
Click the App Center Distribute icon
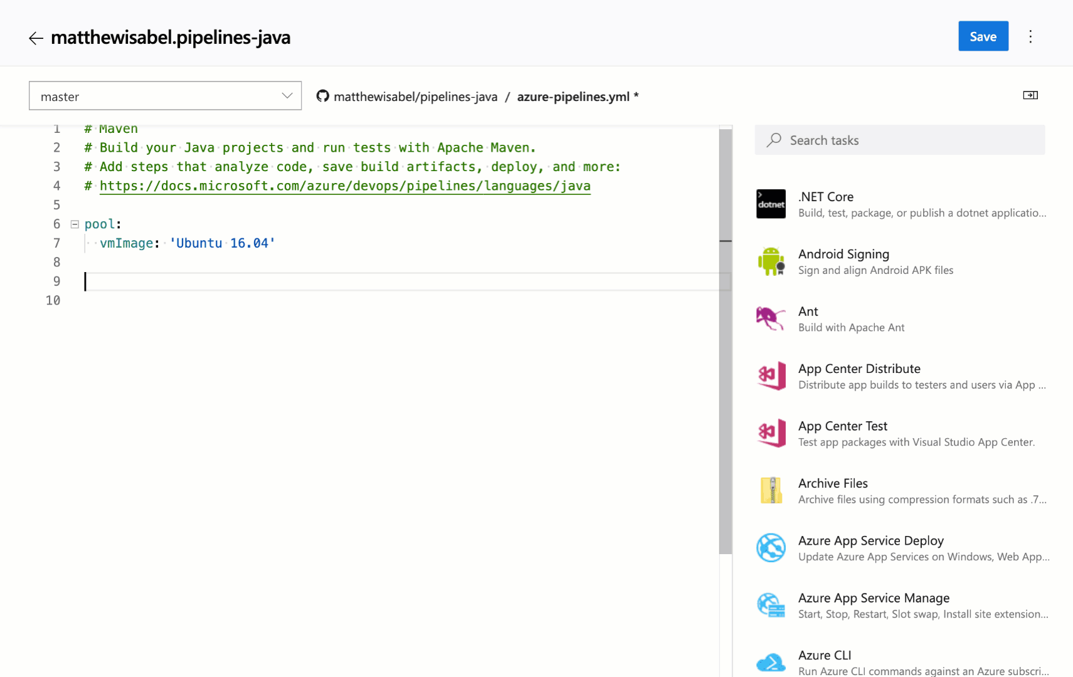771,376
